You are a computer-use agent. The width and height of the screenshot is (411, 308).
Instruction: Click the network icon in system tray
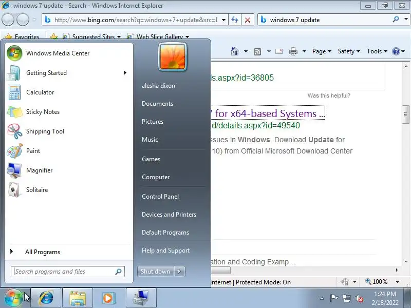click(x=347, y=298)
